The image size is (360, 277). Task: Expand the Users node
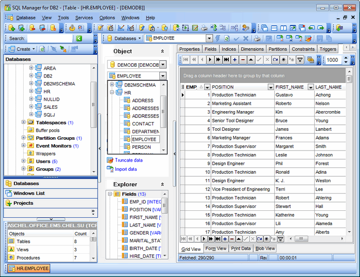point(23,160)
